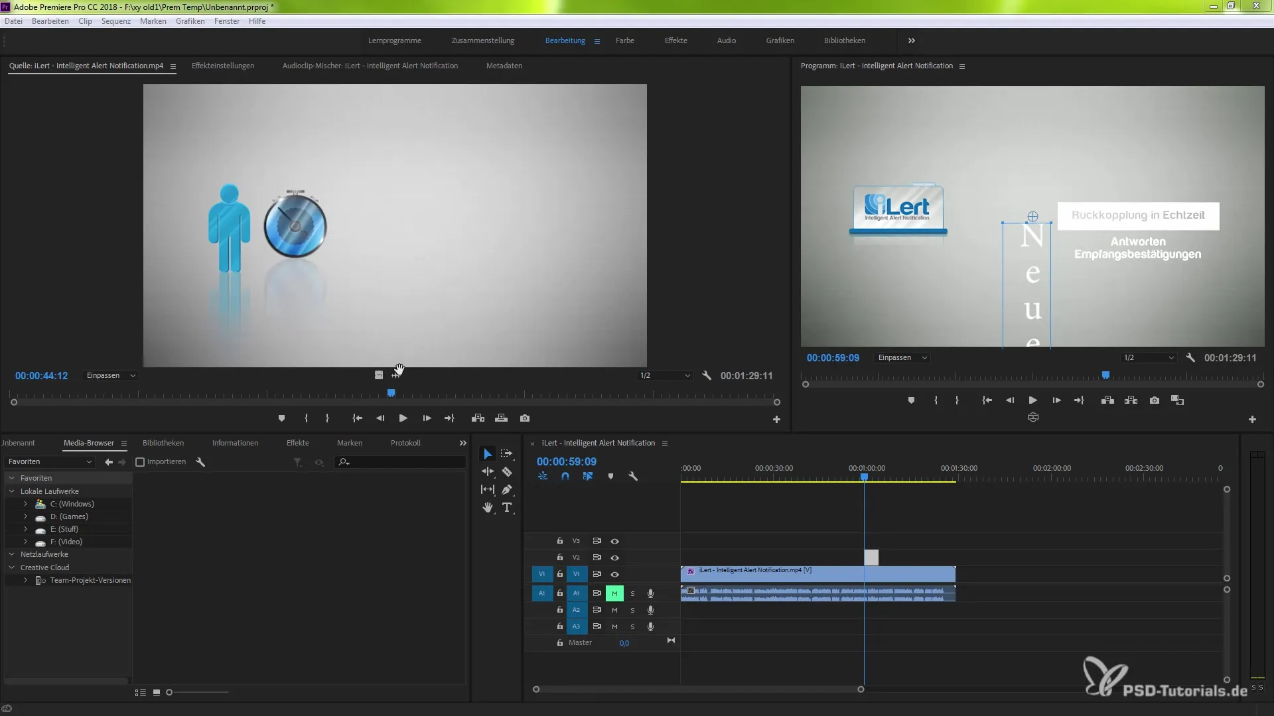
Task: Switch to Audio workspace
Action: pos(727,40)
